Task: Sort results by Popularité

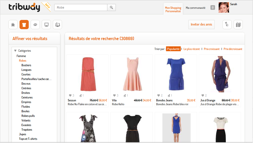Action: [x=173, y=49]
